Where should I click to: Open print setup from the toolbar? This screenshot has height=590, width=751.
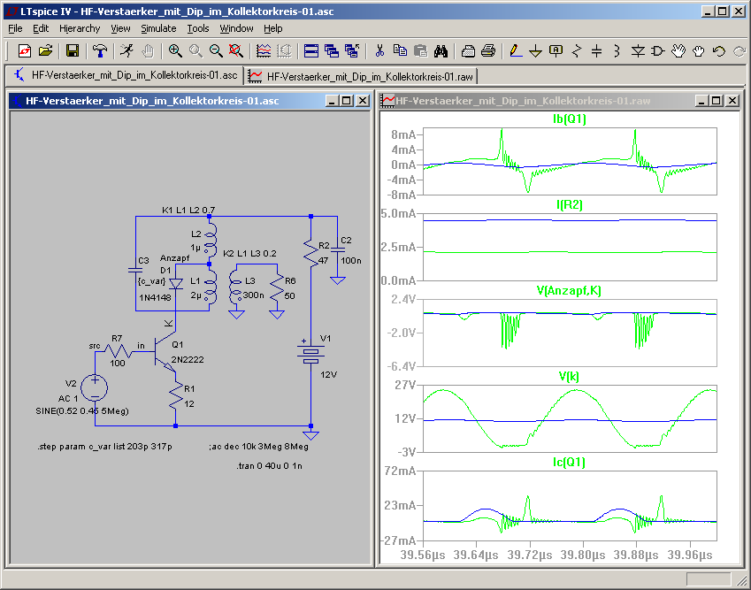pos(469,50)
